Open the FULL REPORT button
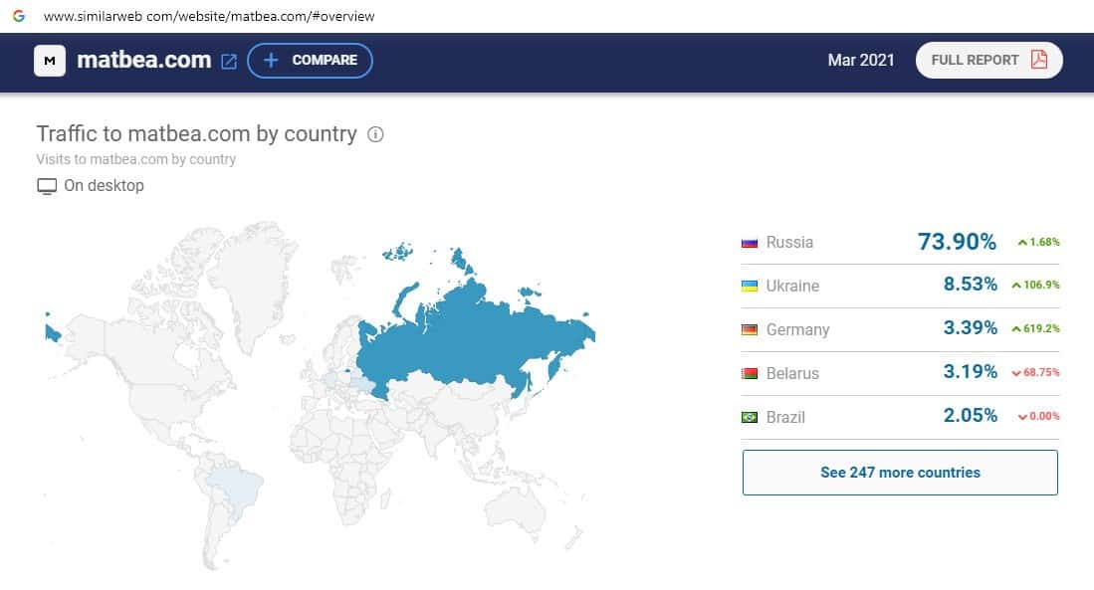The image size is (1094, 590). pyautogui.click(x=988, y=60)
